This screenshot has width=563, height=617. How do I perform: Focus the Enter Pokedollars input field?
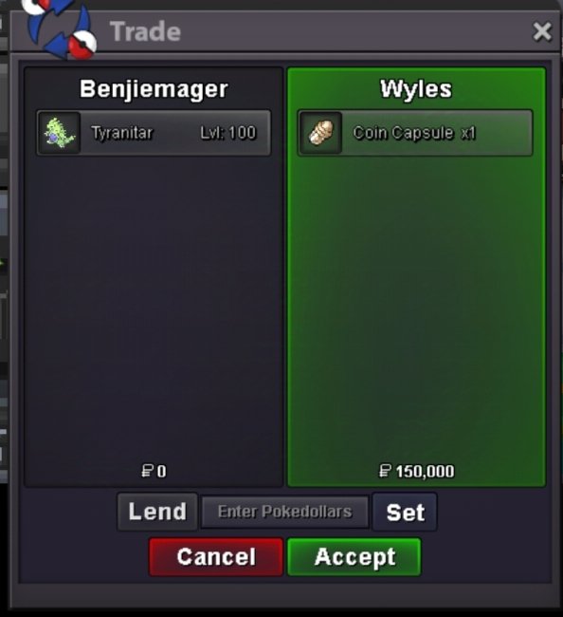tap(285, 512)
